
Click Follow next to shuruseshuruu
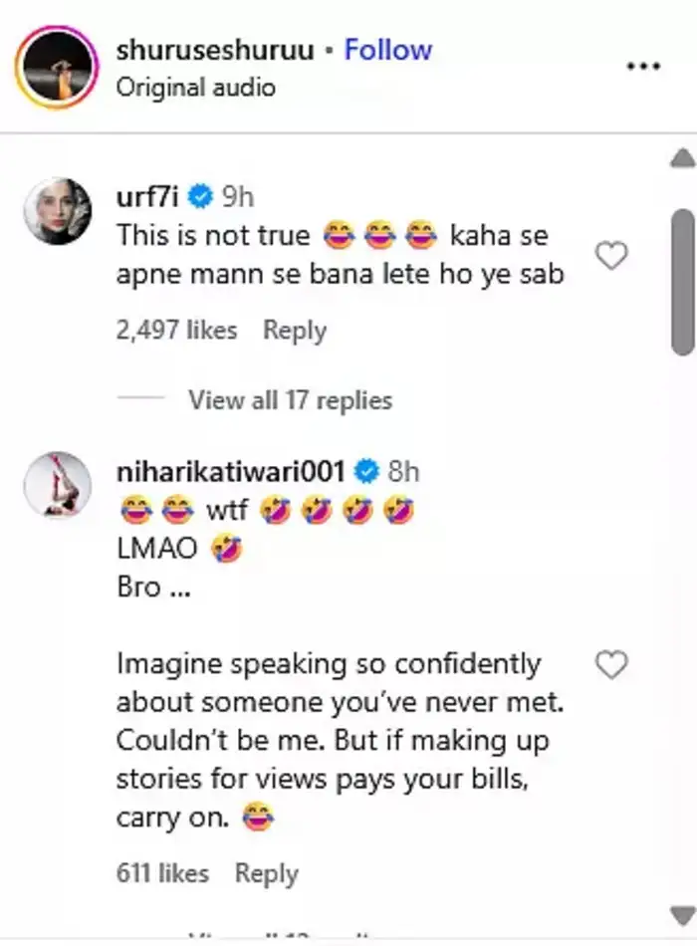(387, 49)
